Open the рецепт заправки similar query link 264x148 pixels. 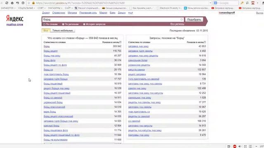(x=137, y=74)
